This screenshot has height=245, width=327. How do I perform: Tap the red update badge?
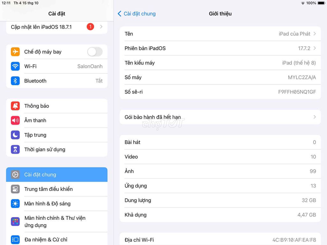click(x=90, y=27)
